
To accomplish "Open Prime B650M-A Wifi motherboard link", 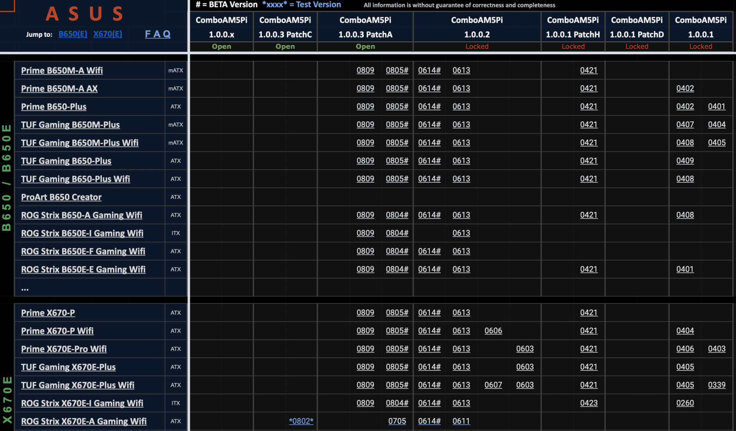I will pyautogui.click(x=62, y=70).
